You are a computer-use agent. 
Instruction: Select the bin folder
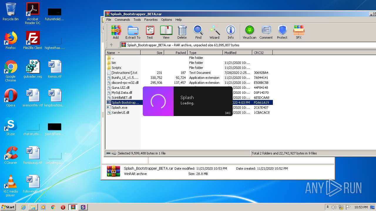[189, 63]
